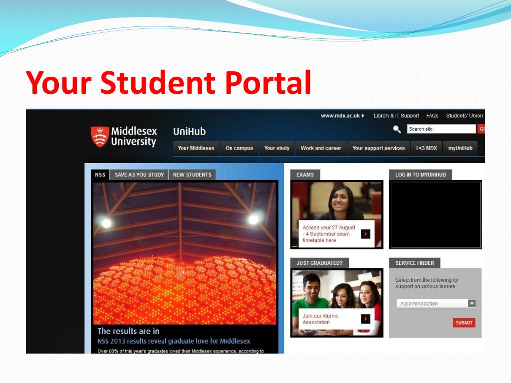Click Join our Alumni Association link
The image size is (511, 383).
[x=320, y=319]
